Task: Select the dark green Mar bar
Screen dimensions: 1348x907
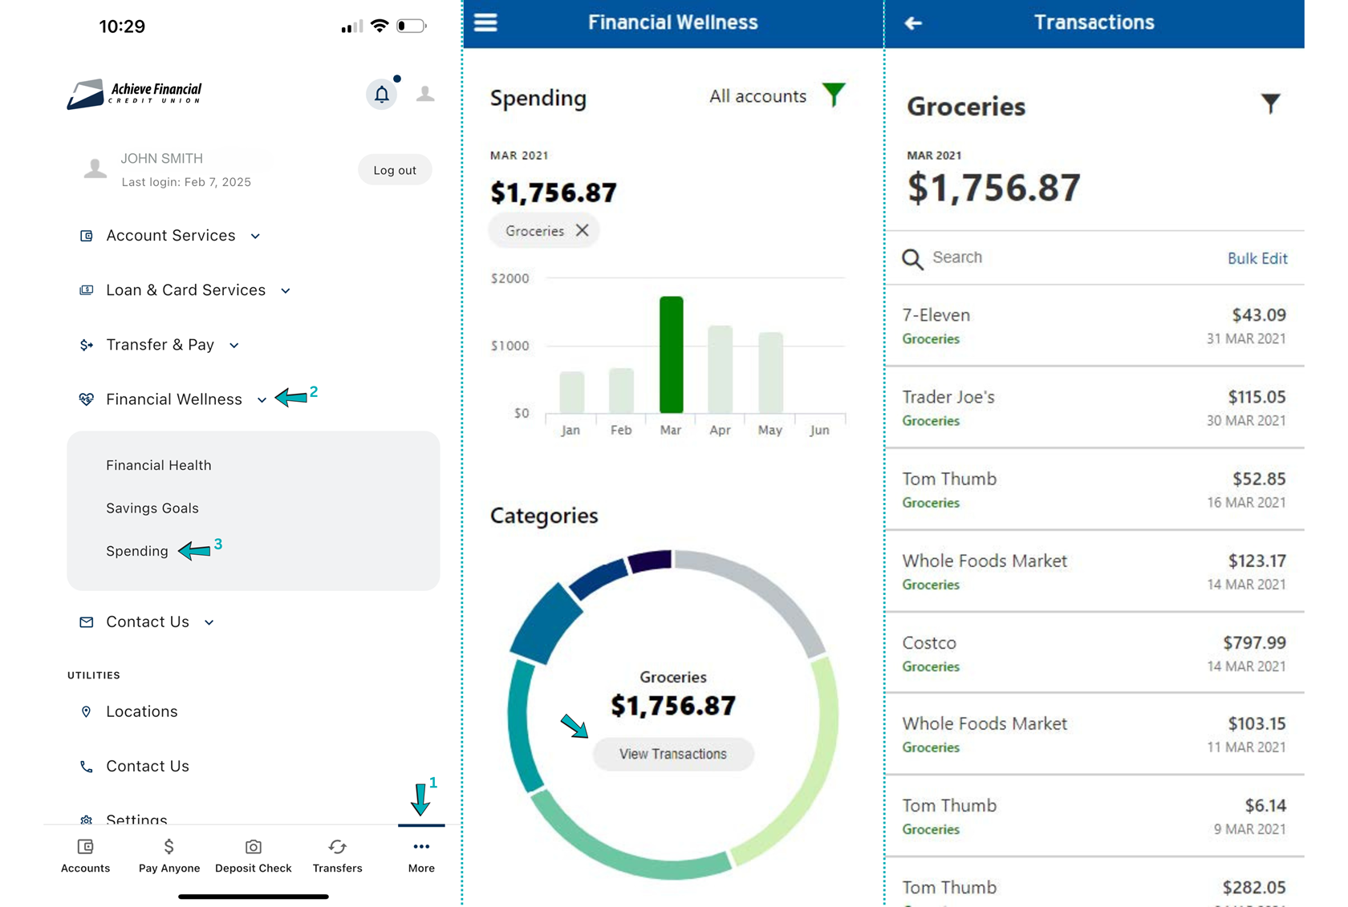Action: [x=672, y=355]
